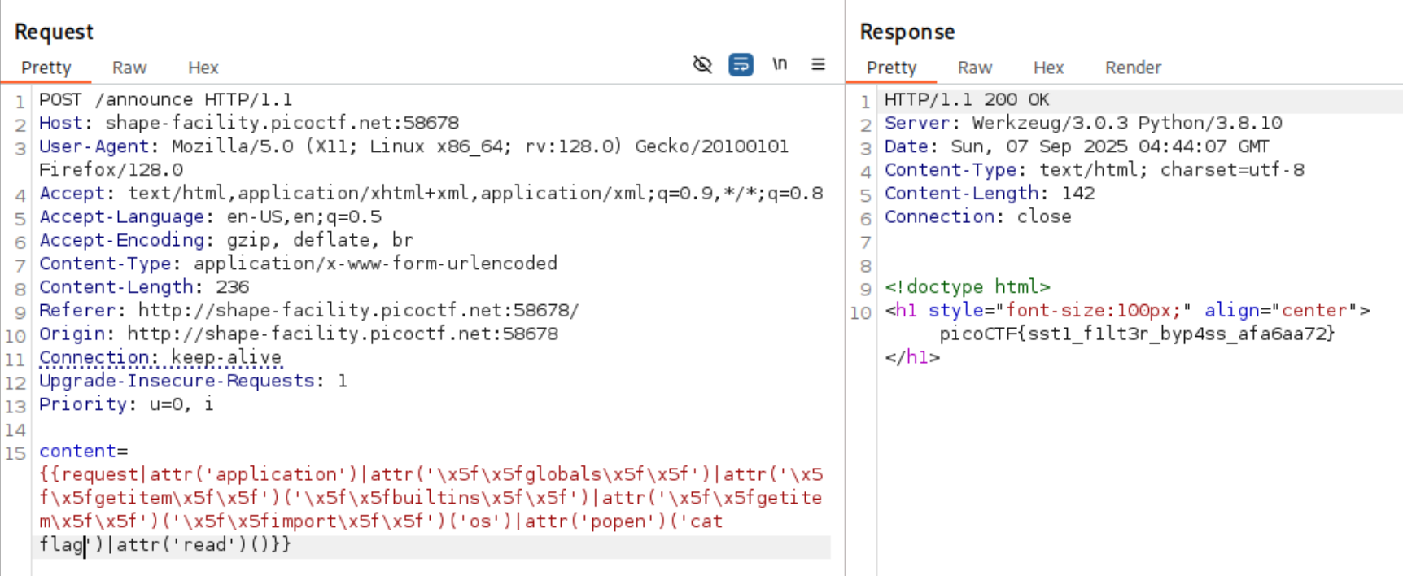
Task: Click the Request panel title
Action: click(x=54, y=32)
